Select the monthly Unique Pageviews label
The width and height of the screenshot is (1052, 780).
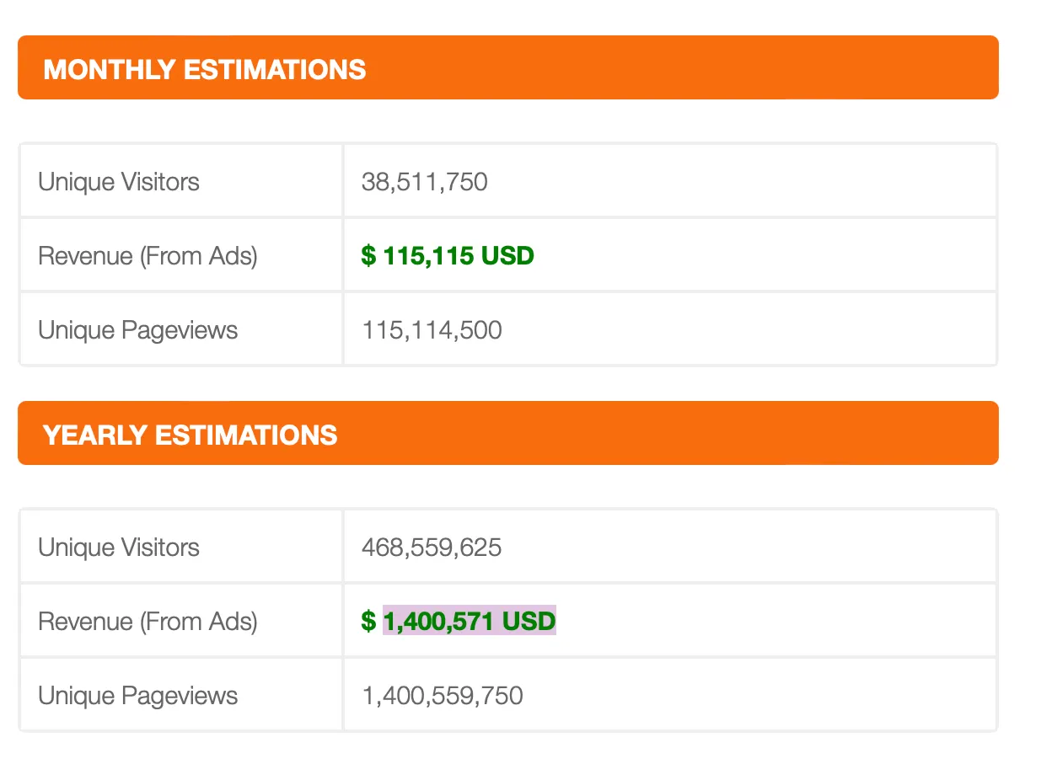(x=138, y=330)
